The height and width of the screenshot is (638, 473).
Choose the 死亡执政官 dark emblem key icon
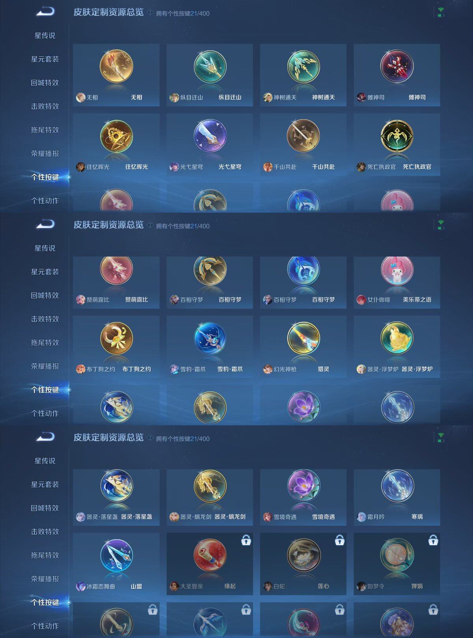(397, 136)
